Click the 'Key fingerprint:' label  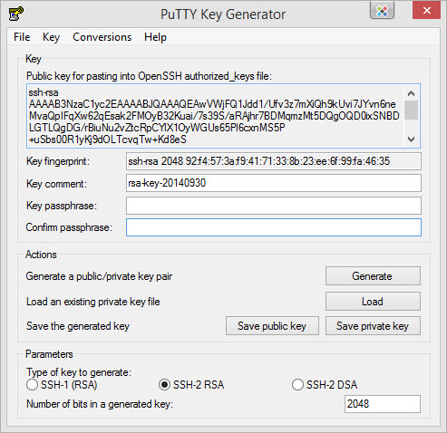tap(58, 161)
